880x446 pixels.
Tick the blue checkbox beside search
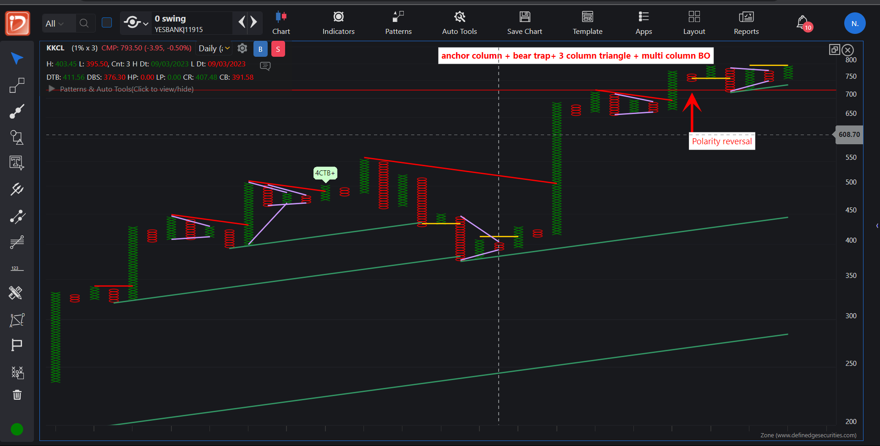107,23
